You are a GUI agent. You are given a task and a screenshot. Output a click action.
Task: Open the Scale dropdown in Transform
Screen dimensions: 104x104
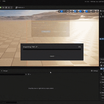103,90
